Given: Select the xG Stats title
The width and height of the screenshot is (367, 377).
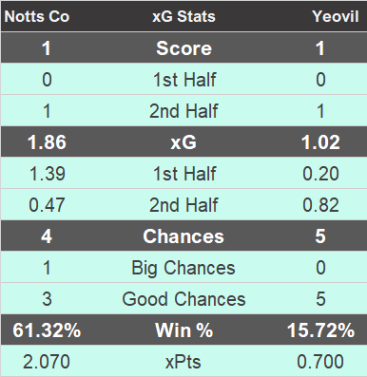Looking at the screenshot, I should [183, 16].
